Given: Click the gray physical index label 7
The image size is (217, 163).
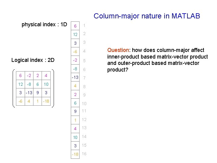Looking at the screenshot, I should [84, 78].
